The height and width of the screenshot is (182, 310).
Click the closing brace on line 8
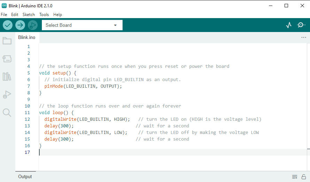(40, 93)
